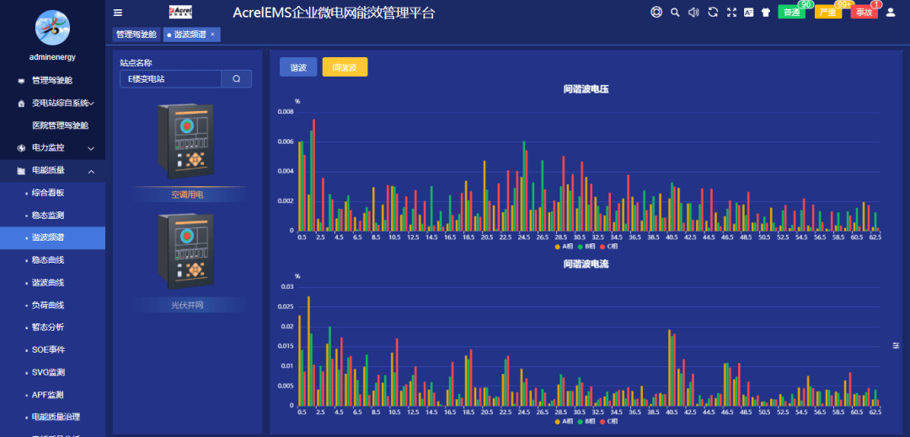Open the help lifebuoy icon

(656, 12)
